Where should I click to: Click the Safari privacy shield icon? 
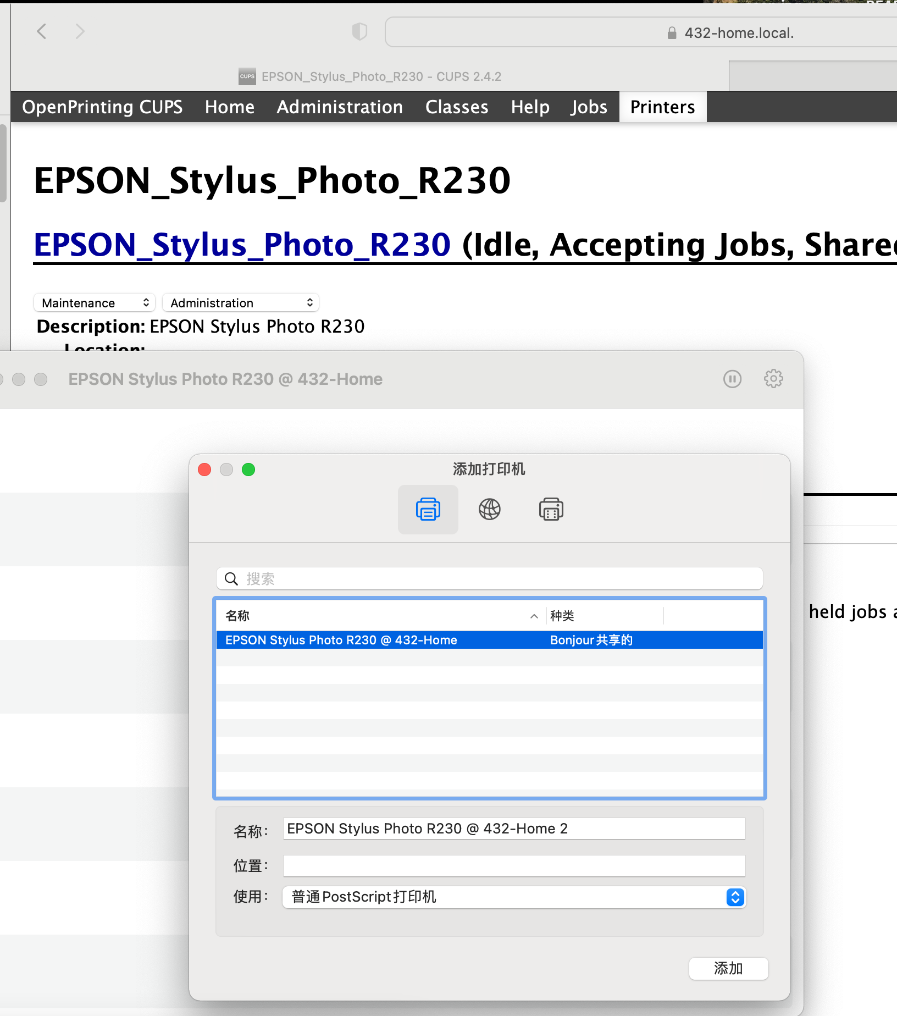(x=359, y=32)
